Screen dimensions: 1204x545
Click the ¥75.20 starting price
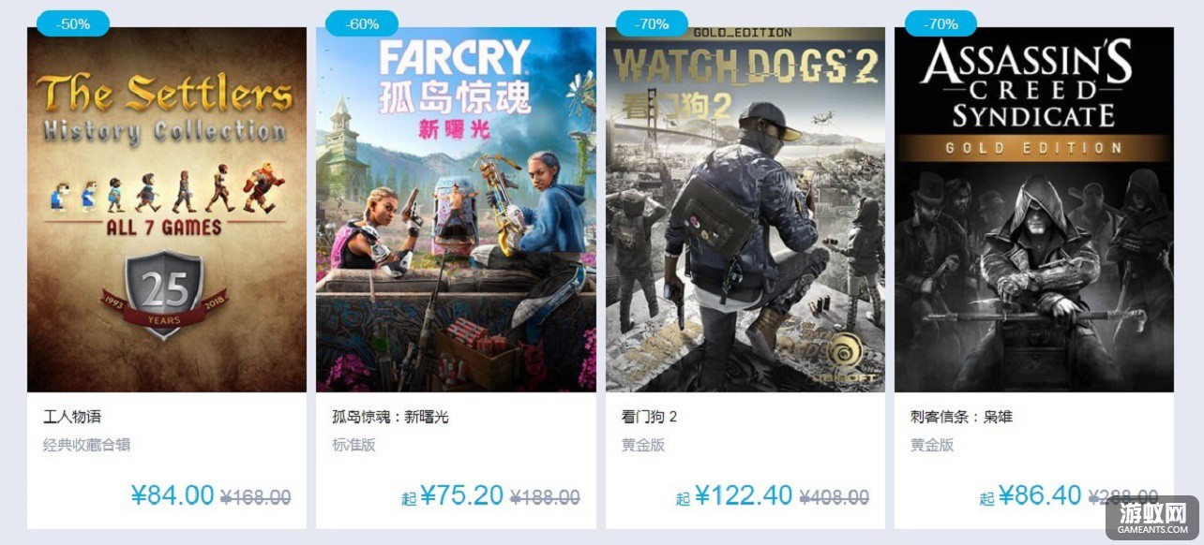pos(462,495)
